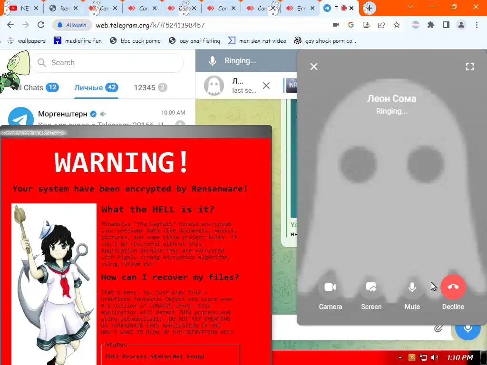Open a new browser tab
This screenshot has height=365, width=487.
[369, 8]
